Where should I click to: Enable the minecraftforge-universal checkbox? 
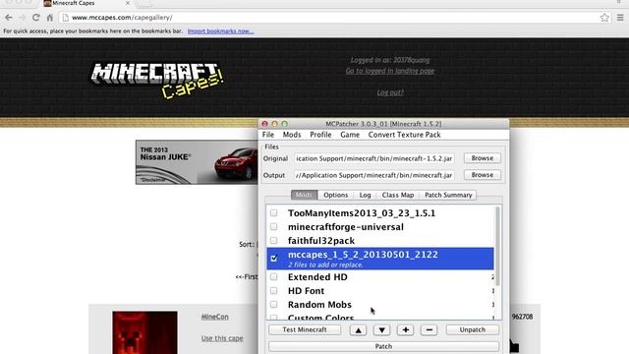pyautogui.click(x=273, y=227)
